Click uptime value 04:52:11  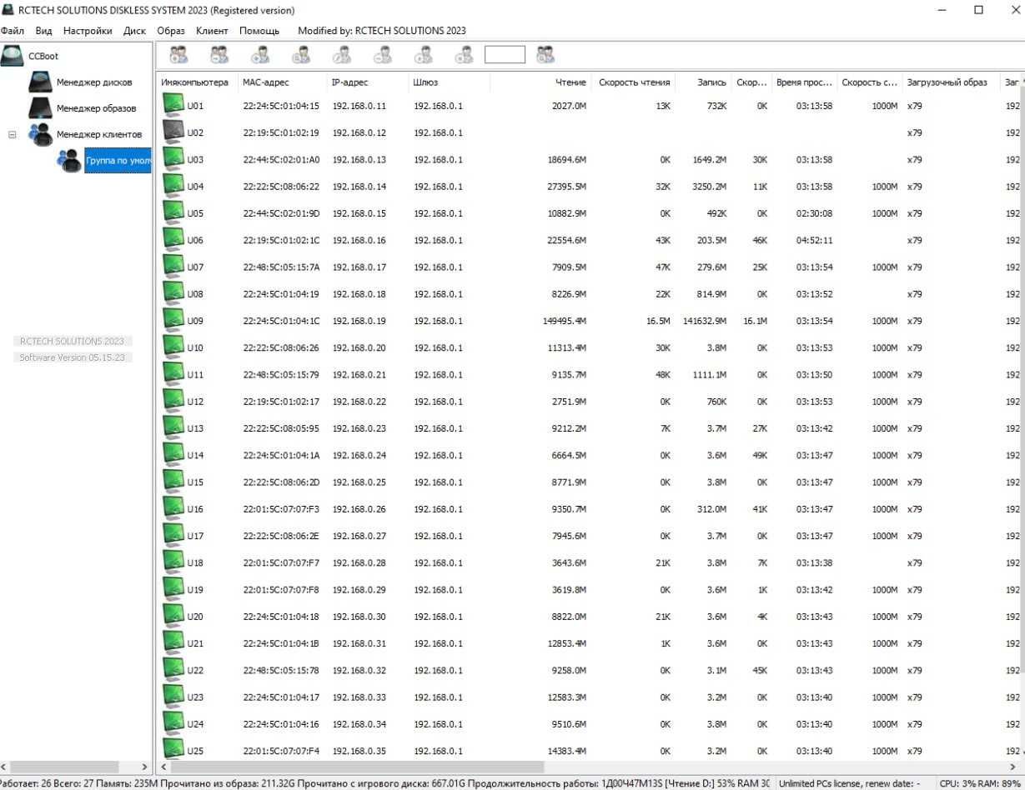tap(814, 240)
